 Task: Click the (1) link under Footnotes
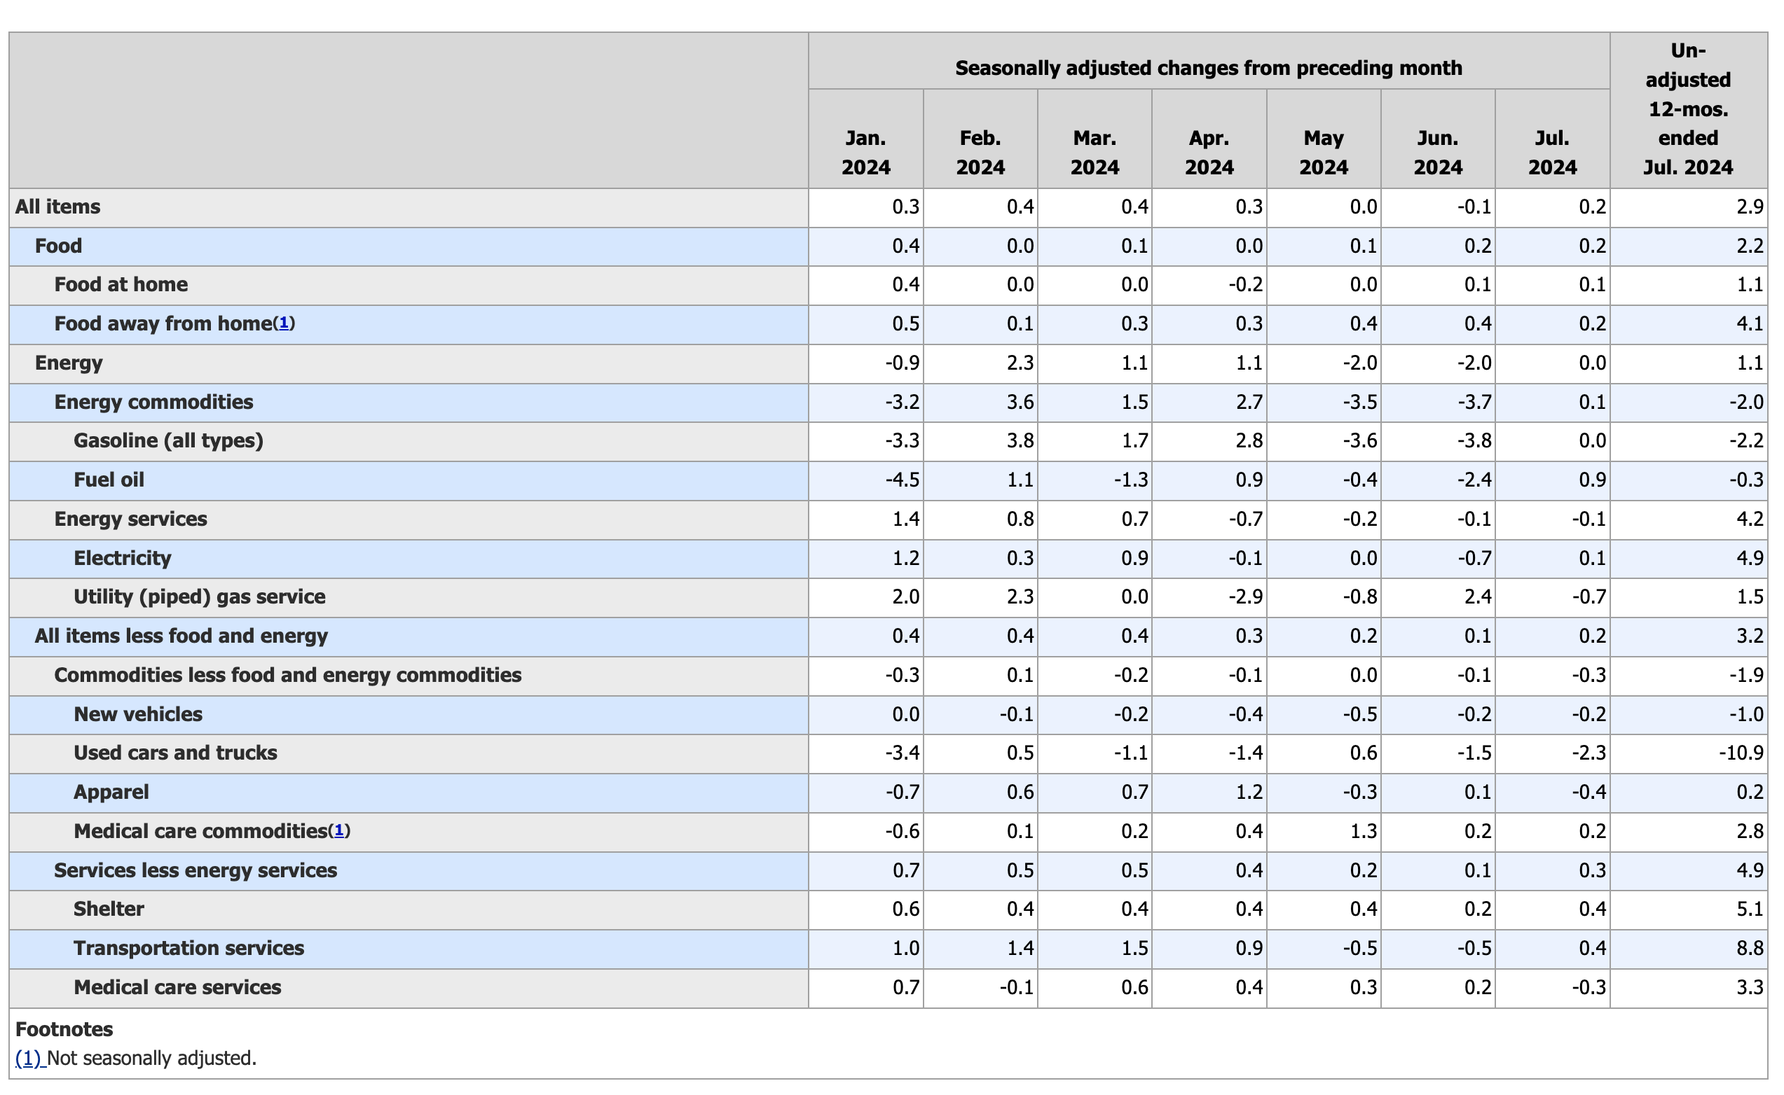29,1058
